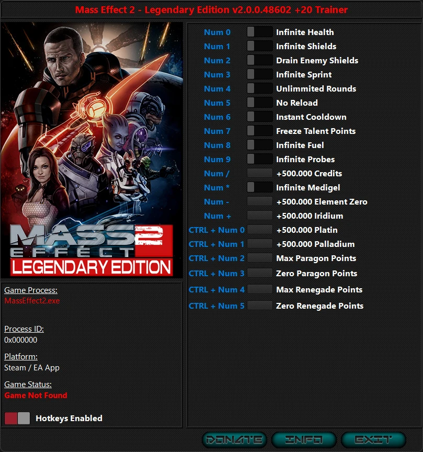
Task: Turn on Drain Enemy Shields
Action: tap(260, 60)
